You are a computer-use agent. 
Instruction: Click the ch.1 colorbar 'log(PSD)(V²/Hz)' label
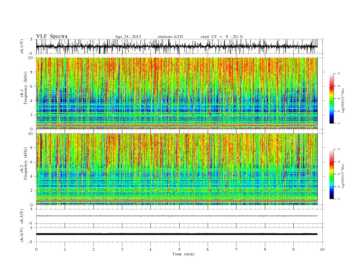pyautogui.click(x=343, y=100)
